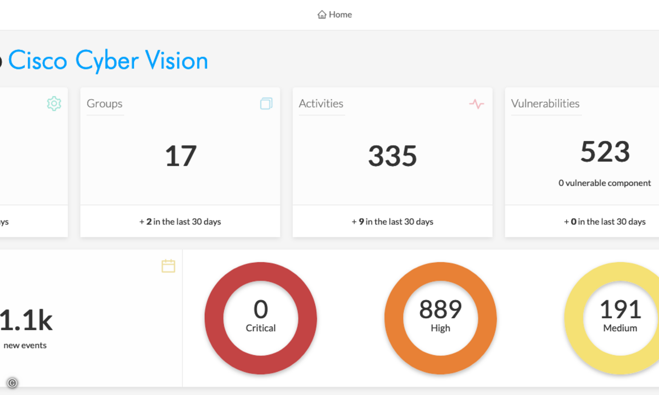The image size is (659, 395).
Task: Click the Groups count 17
Action: click(181, 156)
